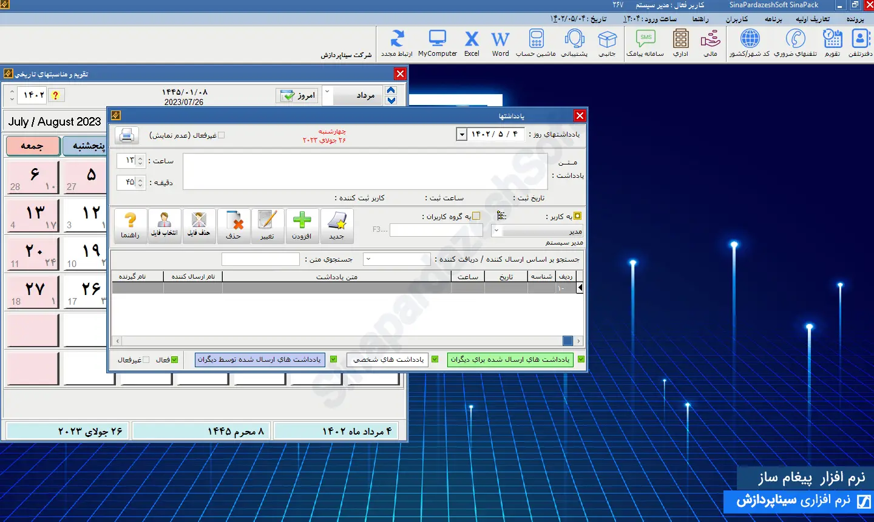Open سامانه پیامک SMS system
The image size is (874, 522).
point(645,43)
